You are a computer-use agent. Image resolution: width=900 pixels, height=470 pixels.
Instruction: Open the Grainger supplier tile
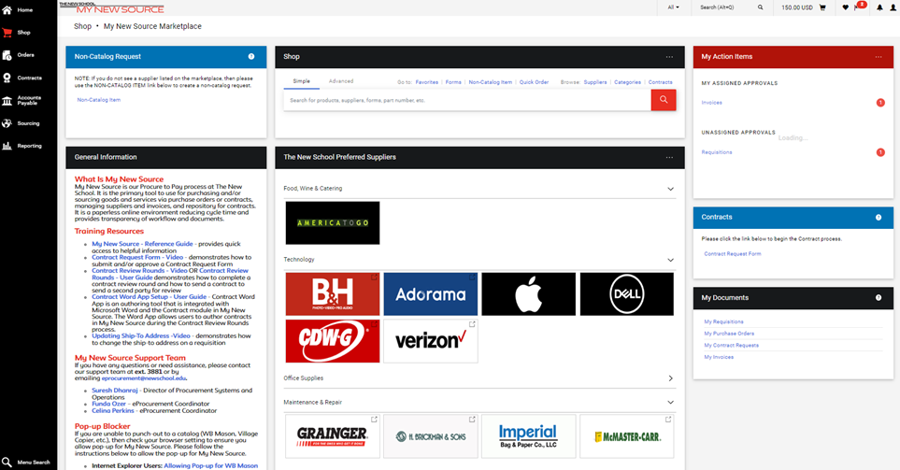tap(333, 436)
